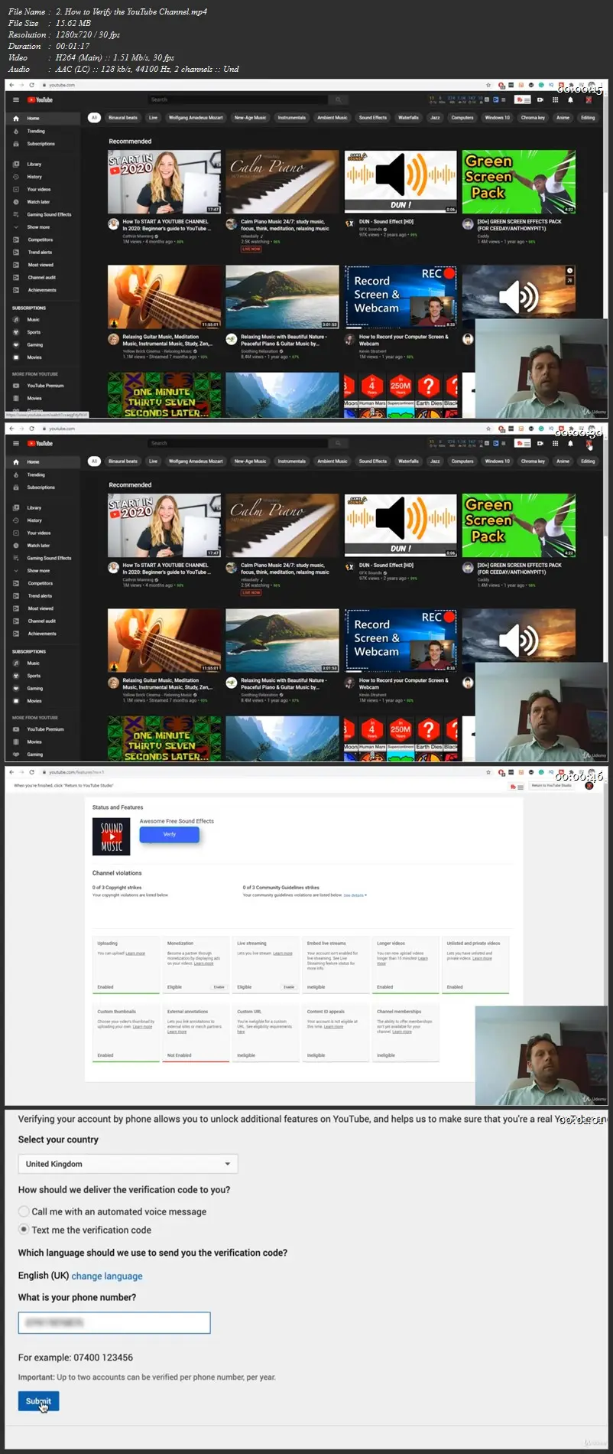Expand "See details" under Community Guidelines strikes
This screenshot has height=1454, width=613.
point(355,895)
